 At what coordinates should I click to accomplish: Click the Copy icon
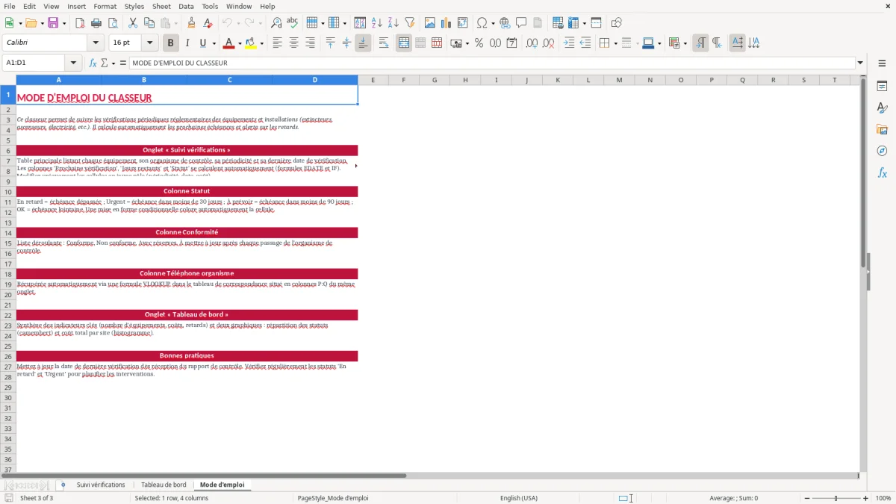(149, 23)
